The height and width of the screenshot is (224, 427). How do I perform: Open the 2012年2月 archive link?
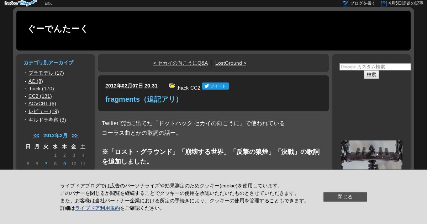[x=56, y=135]
